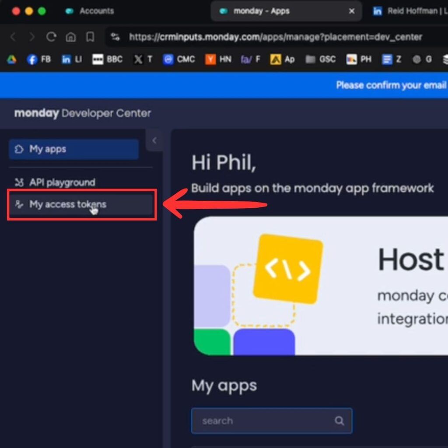The height and width of the screenshot is (448, 448).
Task: Open the PH bookmark
Action: pos(359,59)
